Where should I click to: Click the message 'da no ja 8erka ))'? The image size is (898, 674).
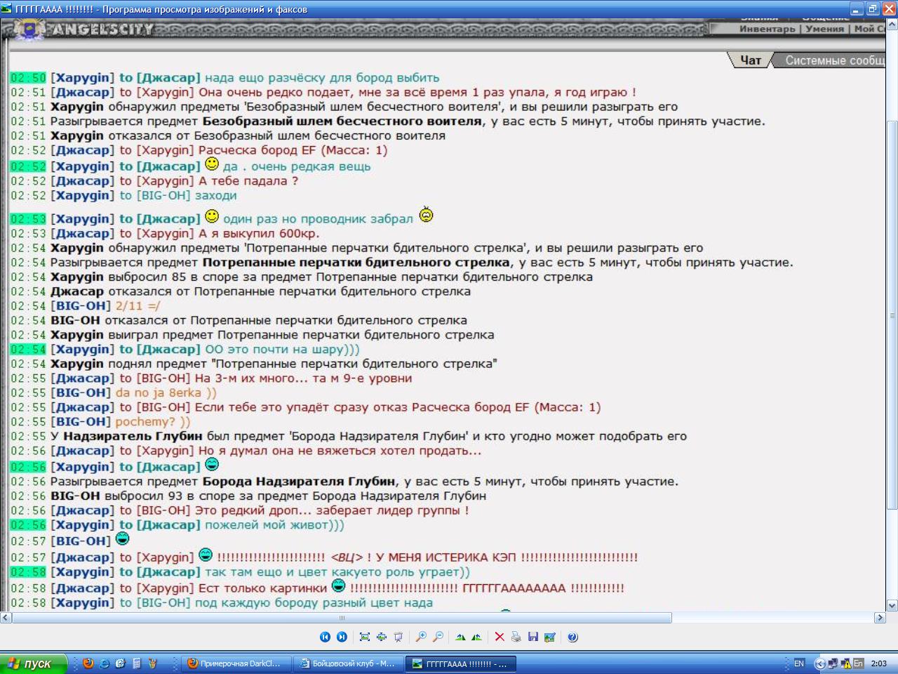coord(166,392)
